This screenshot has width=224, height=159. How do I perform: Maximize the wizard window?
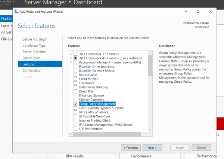(x=198, y=12)
